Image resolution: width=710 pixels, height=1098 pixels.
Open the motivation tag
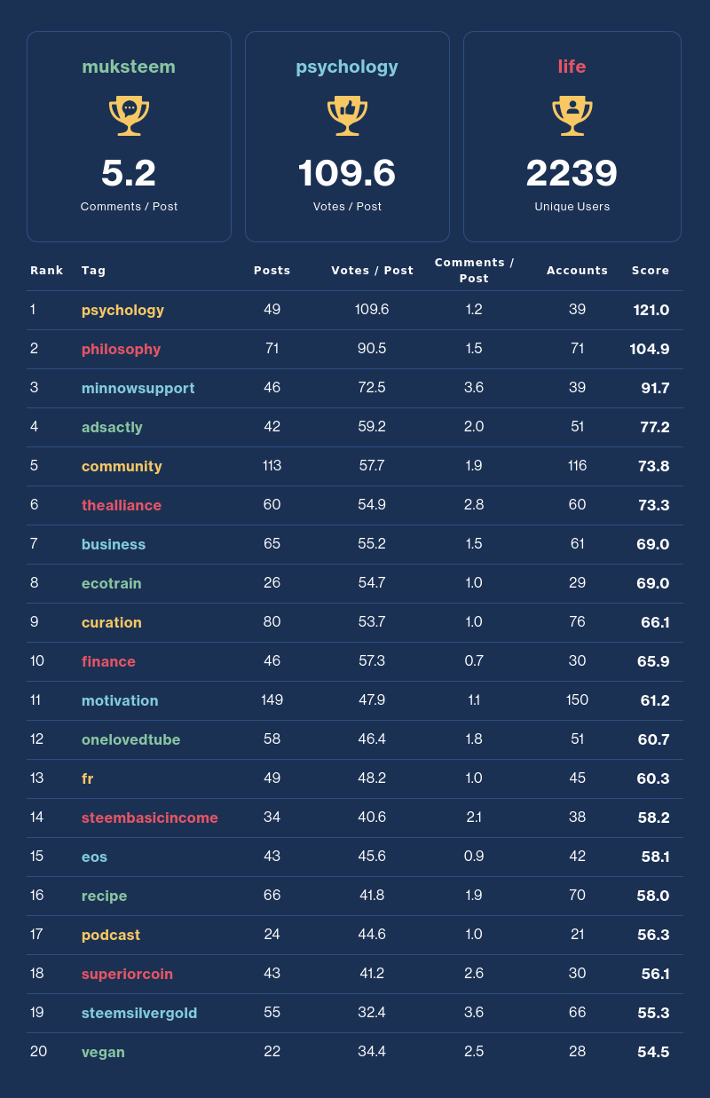tap(120, 701)
